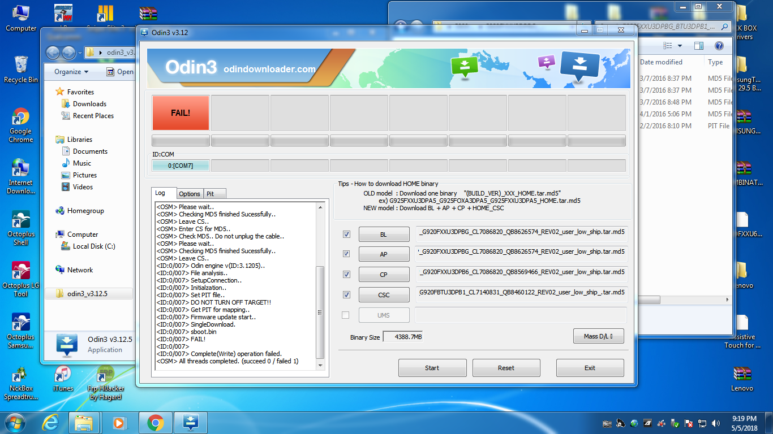Open the Internet Download Manager desktop icon
This screenshot has width=773, height=434.
coord(21,176)
